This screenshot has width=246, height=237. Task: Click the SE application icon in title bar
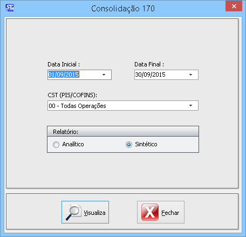point(10,8)
